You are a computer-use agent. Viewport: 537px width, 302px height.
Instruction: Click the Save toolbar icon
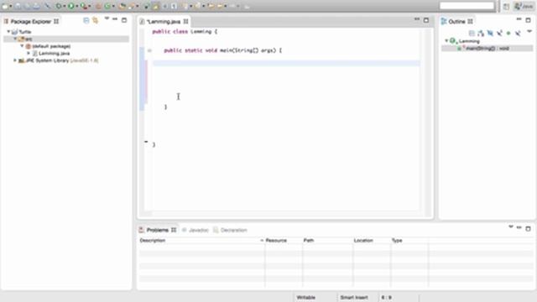click(x=18, y=6)
